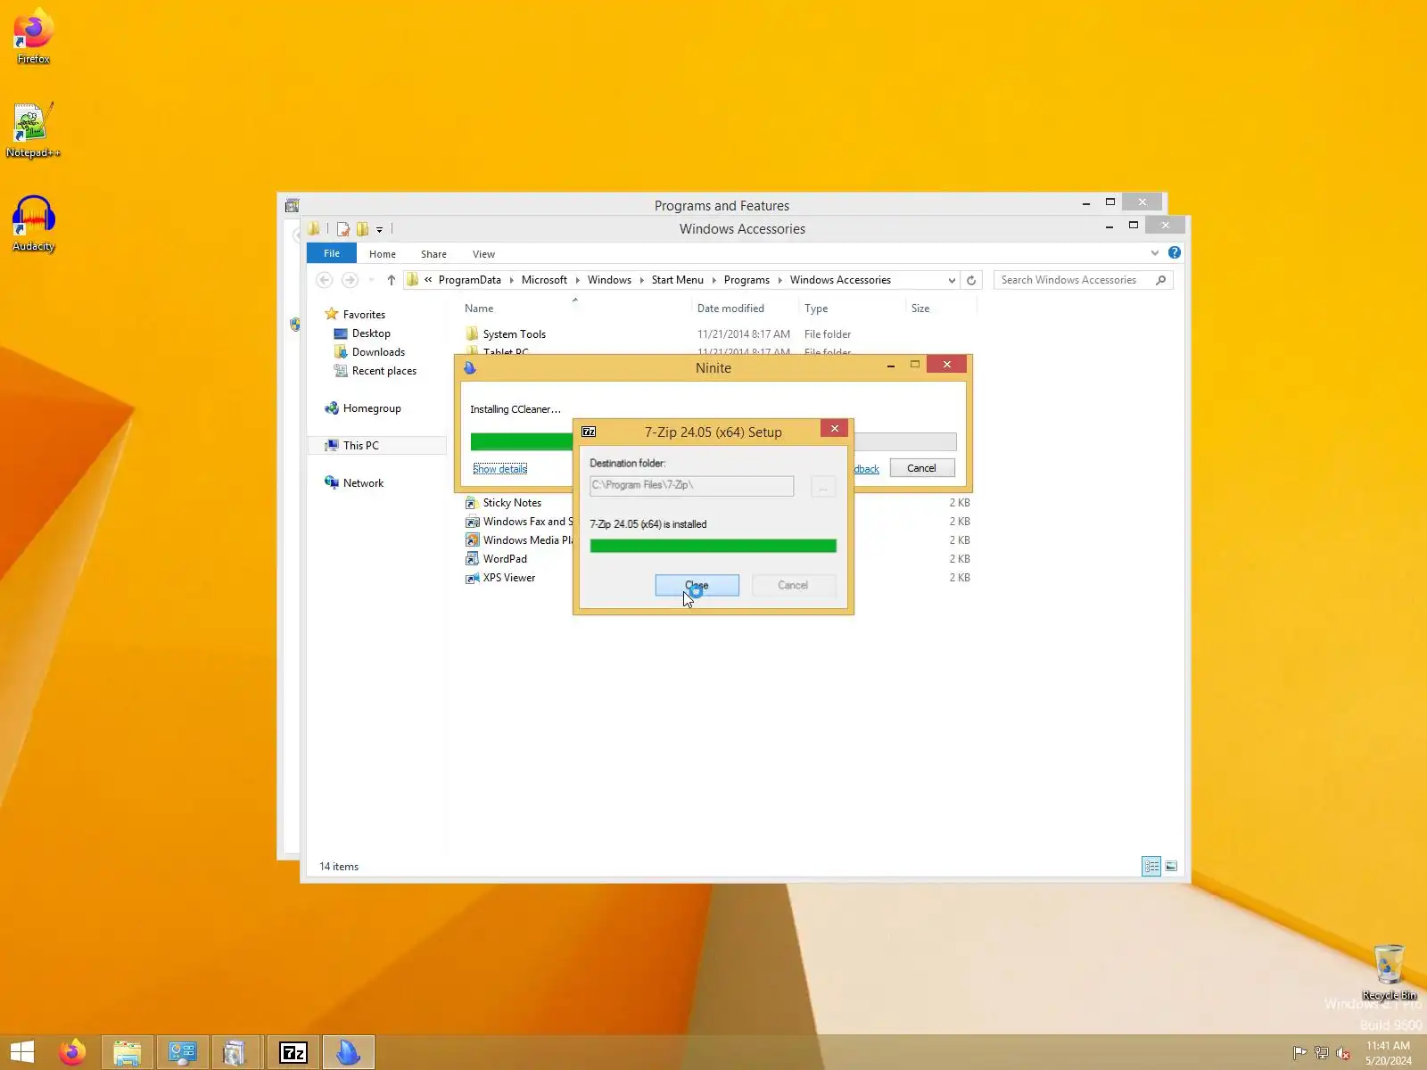This screenshot has height=1070, width=1427.
Task: Open File Explorer from the taskbar
Action: coord(128,1052)
